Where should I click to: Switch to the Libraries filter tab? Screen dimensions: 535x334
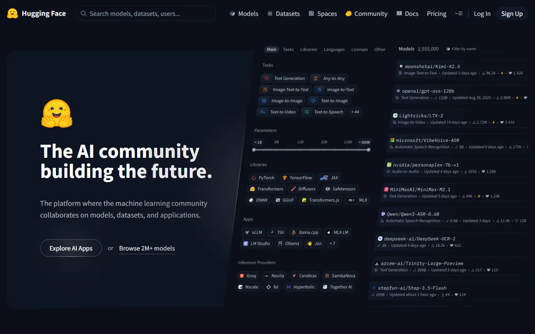(308, 49)
